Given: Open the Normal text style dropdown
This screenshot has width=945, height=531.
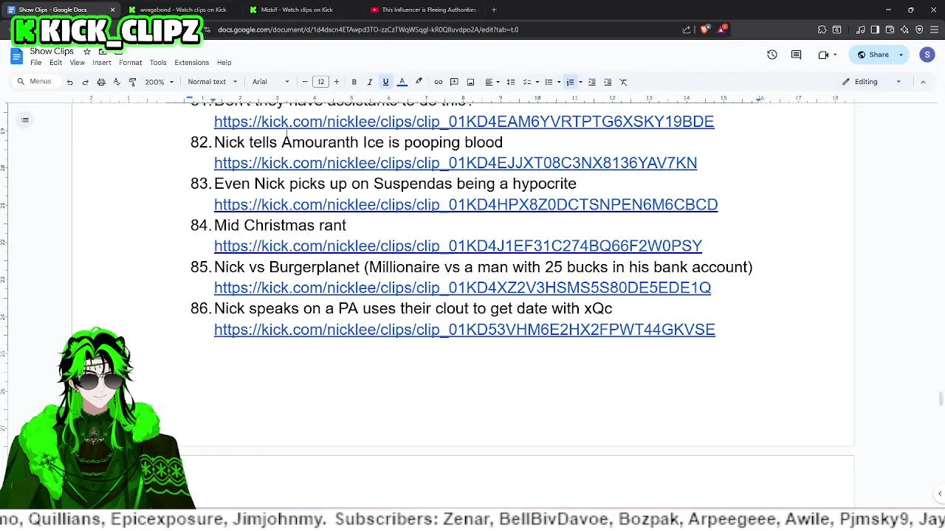Looking at the screenshot, I should tap(213, 82).
